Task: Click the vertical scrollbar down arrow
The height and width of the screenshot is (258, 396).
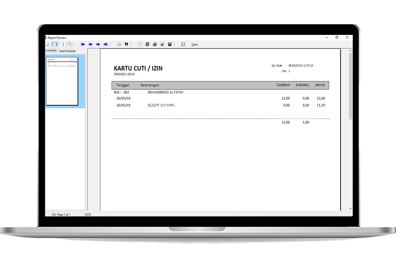Action: pos(350,208)
